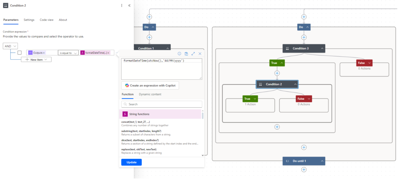
Task: Click the plus icon under the True branch
Action: [277, 73]
